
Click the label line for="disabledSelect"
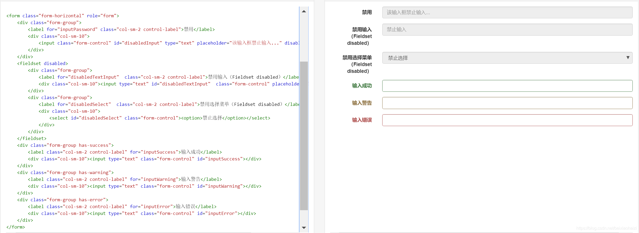pos(169,104)
